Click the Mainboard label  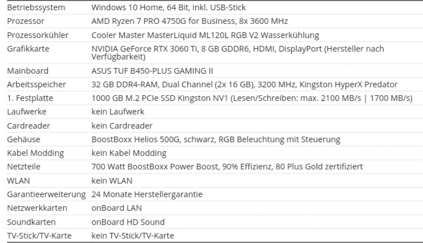28,71
